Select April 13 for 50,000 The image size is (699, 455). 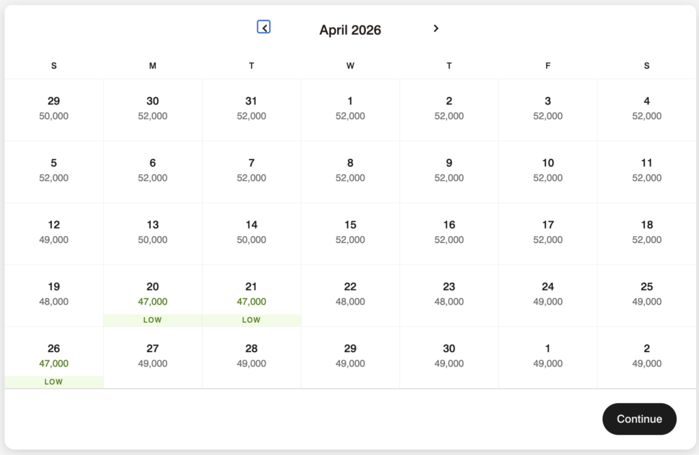pos(153,232)
